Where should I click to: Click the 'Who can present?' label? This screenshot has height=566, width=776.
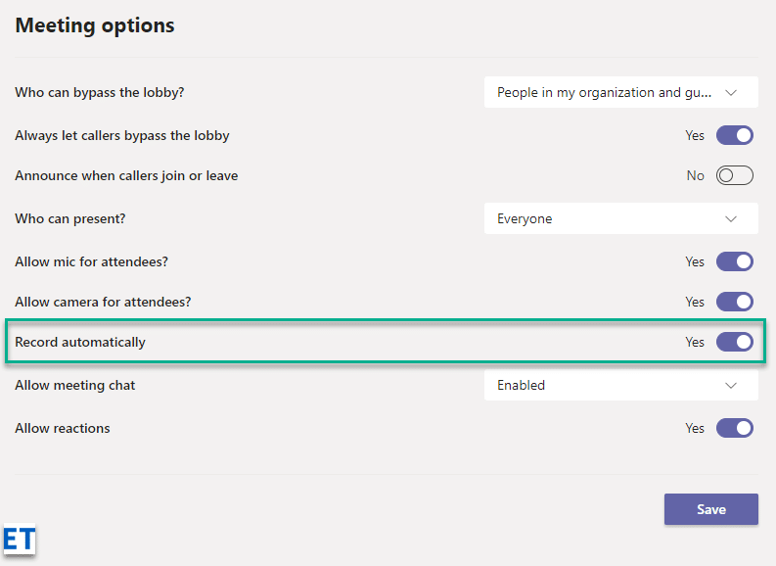tap(70, 219)
